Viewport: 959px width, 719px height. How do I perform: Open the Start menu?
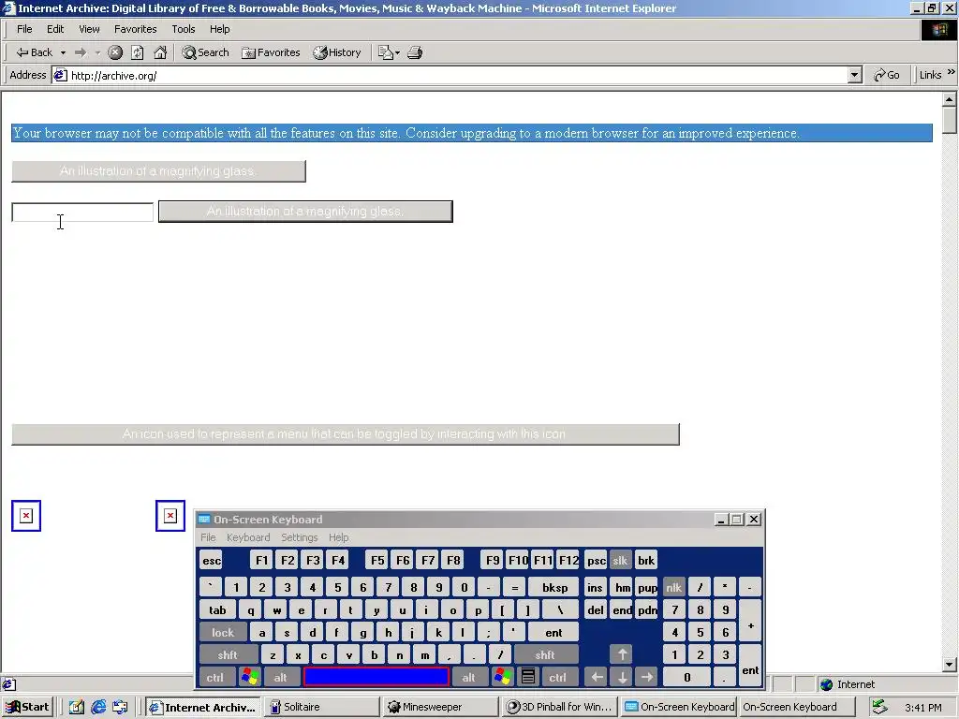[28, 707]
